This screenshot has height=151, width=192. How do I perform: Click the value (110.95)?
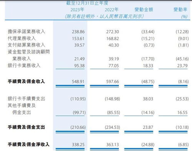(x=78, y=99)
